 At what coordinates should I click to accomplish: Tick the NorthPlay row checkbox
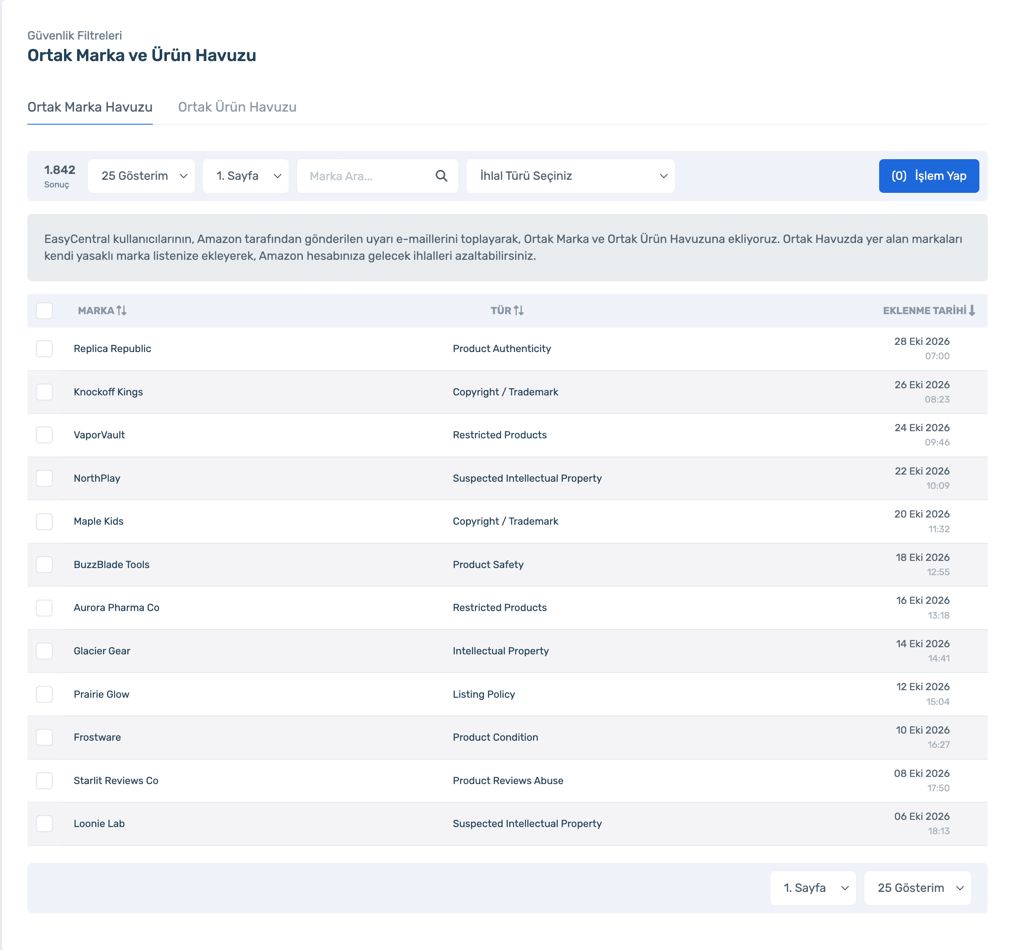click(x=44, y=478)
